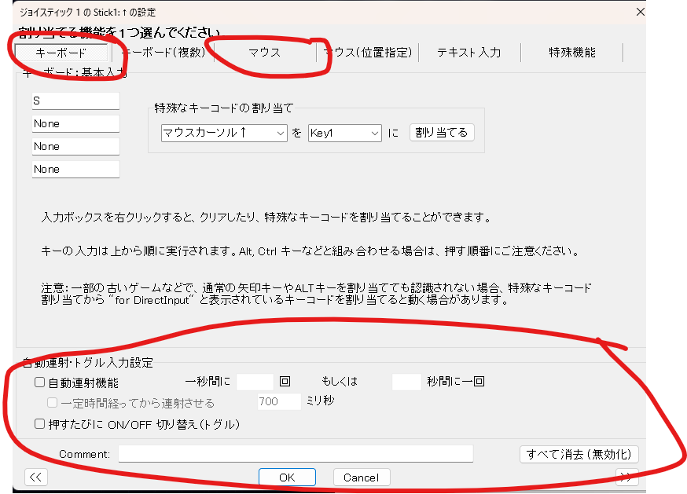Screen dimensions: 687x494
Task: Go to previous setting with << button
Action: point(36,477)
